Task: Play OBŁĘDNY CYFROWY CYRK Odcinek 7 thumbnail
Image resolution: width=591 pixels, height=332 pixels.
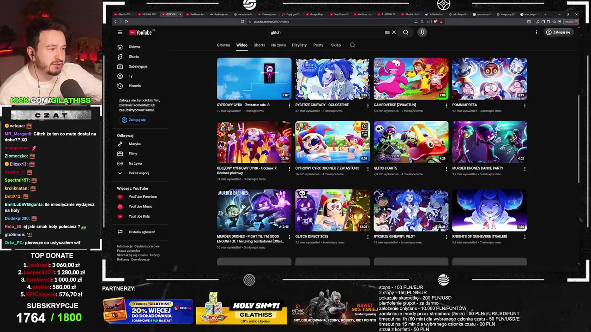Action: [x=254, y=142]
